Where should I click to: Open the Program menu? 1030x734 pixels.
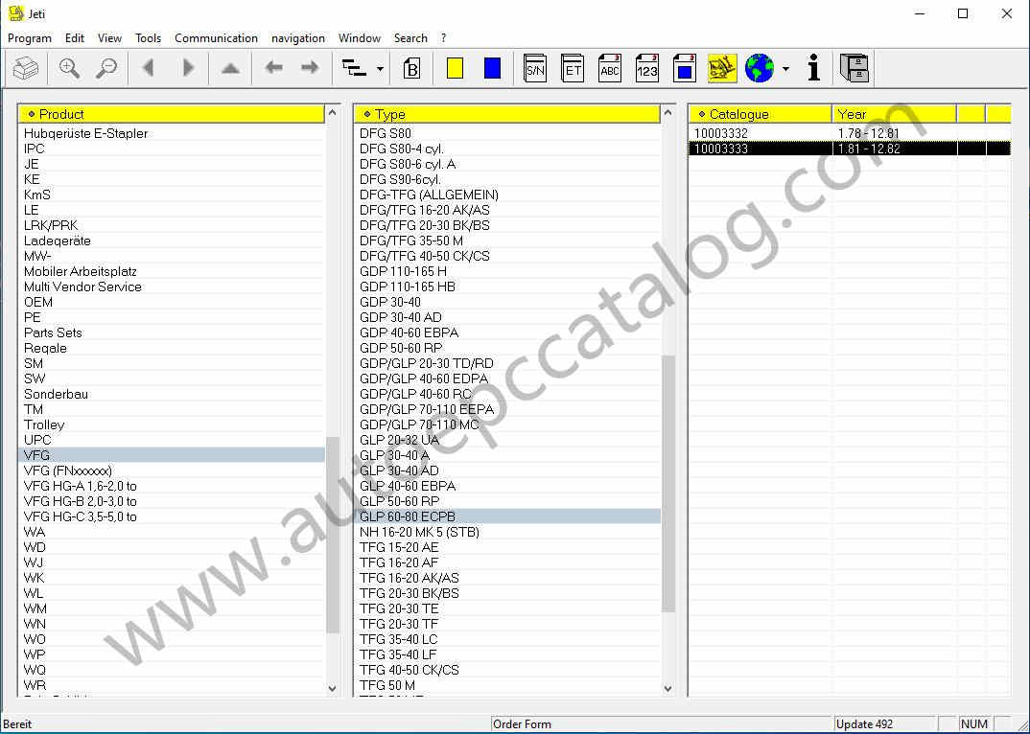(30, 38)
